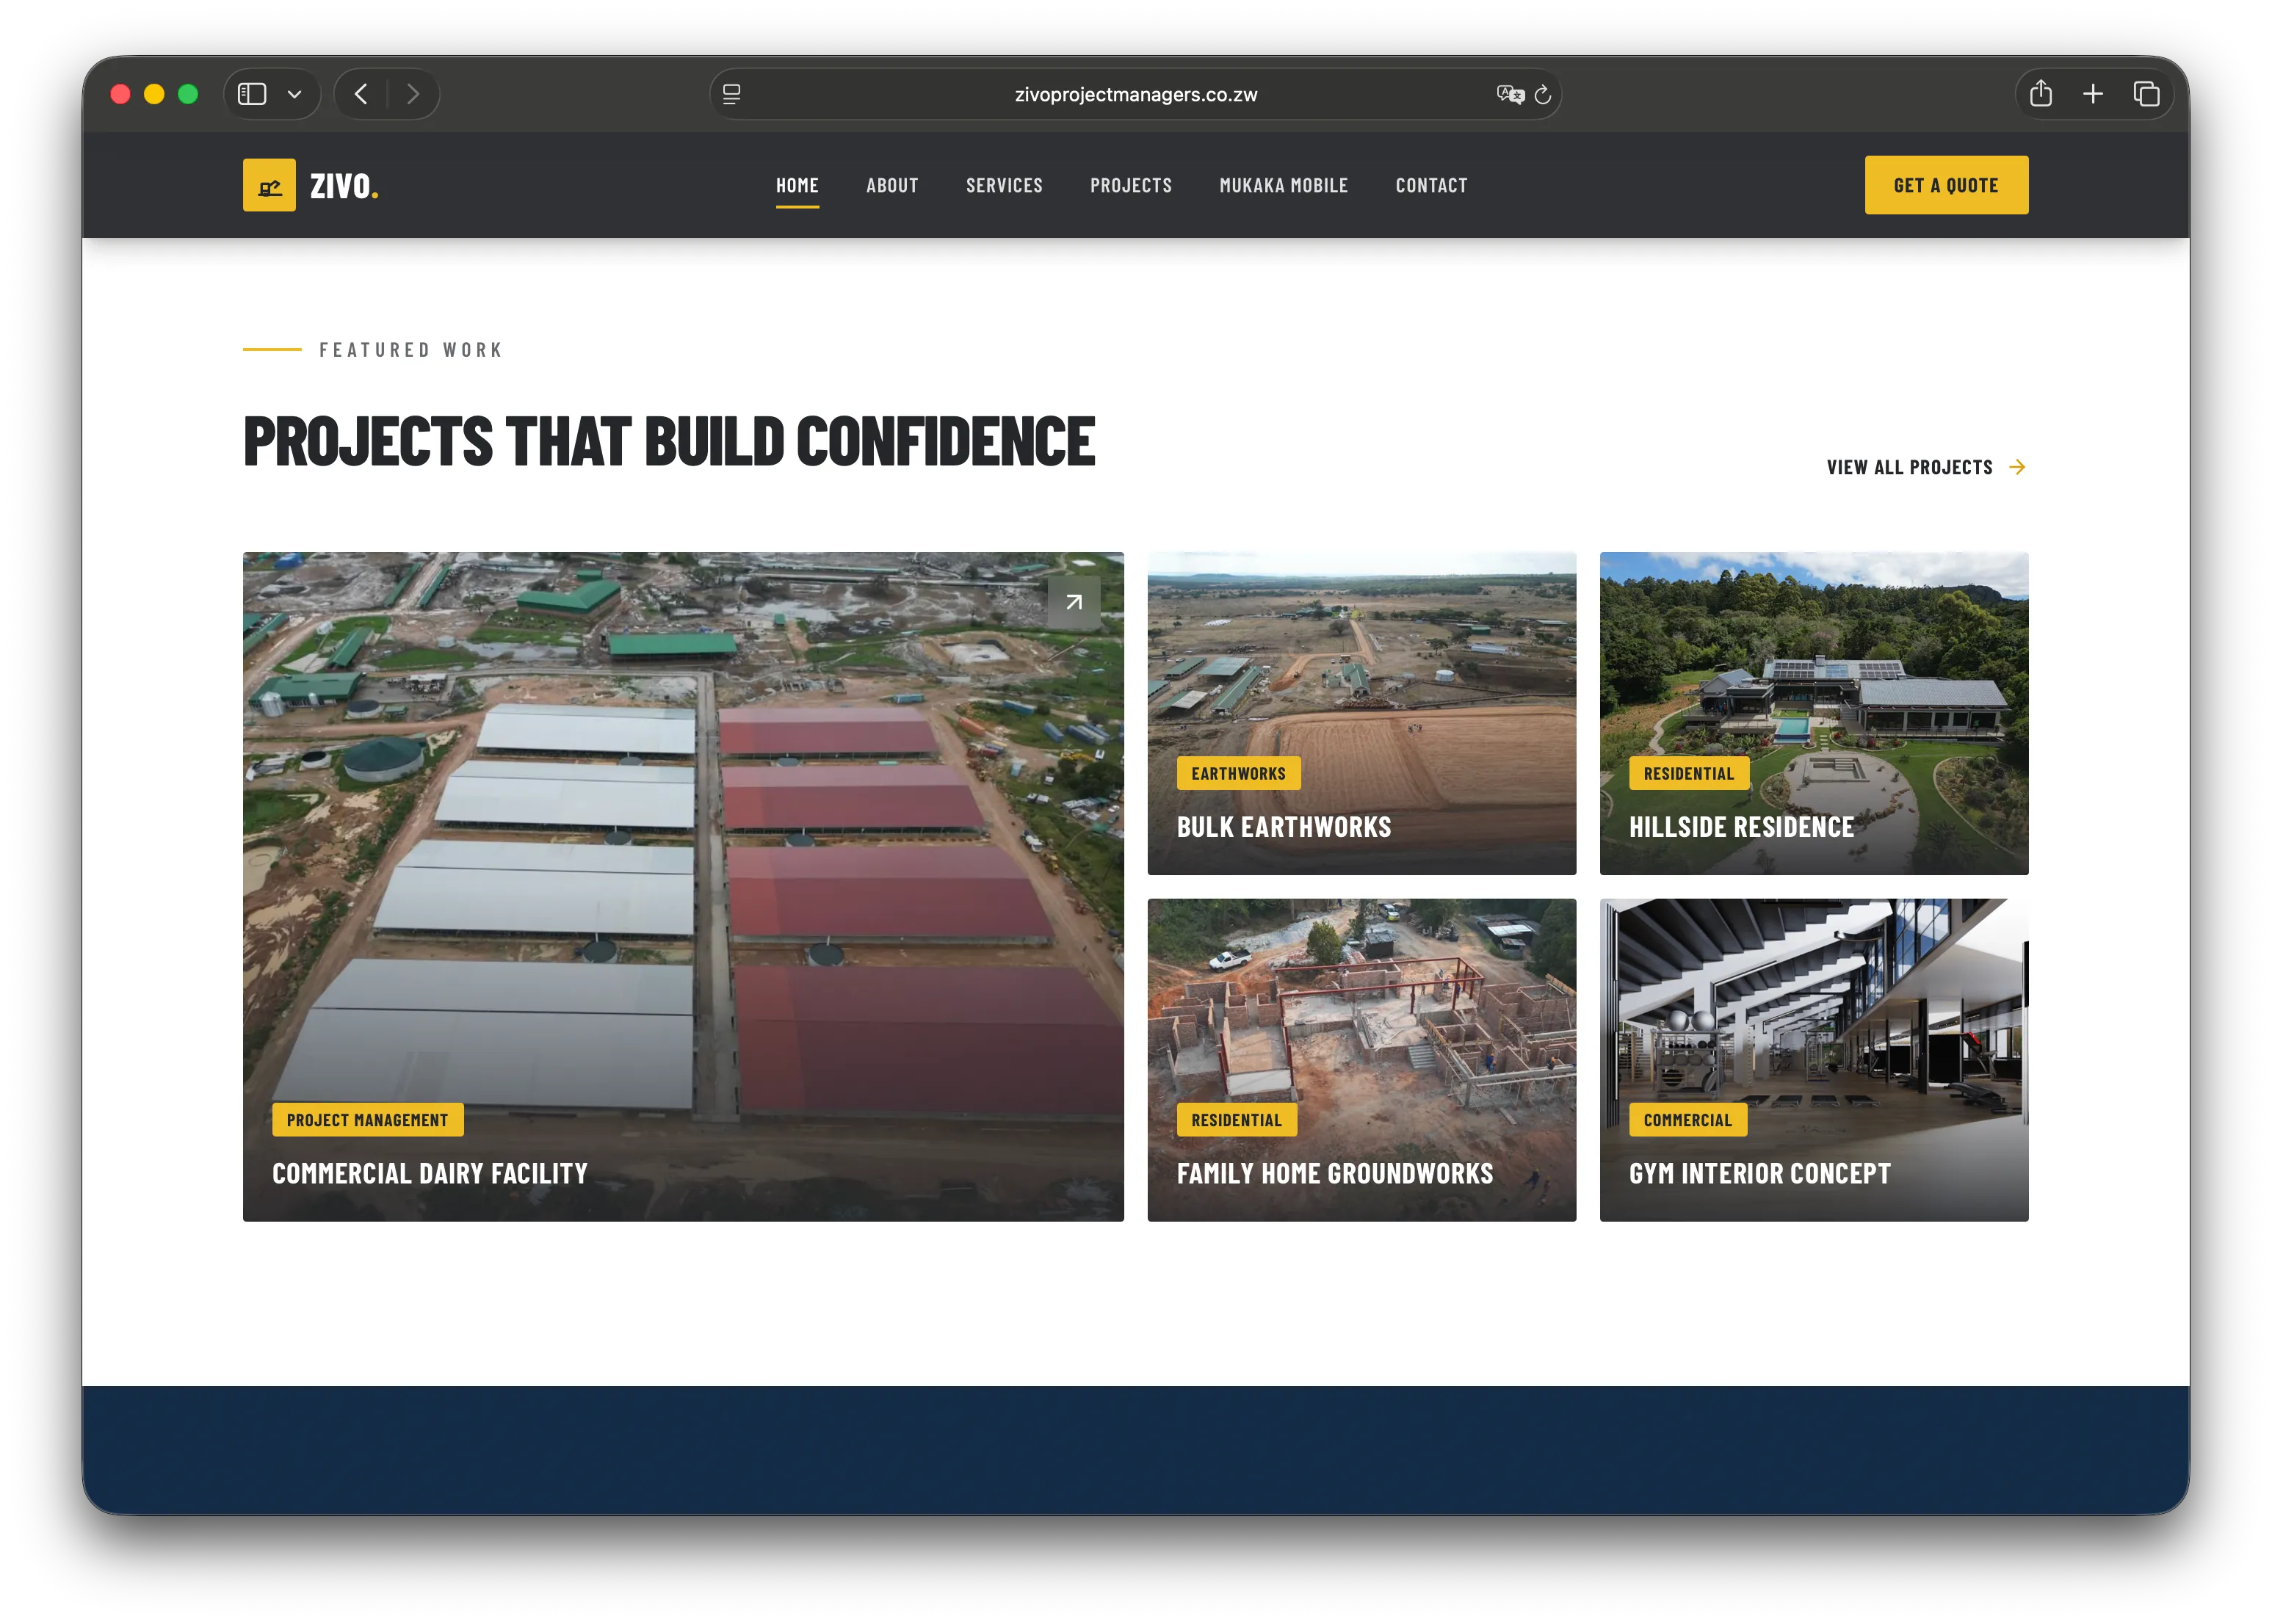Open the Share icon in Safari toolbar

coord(2041,94)
